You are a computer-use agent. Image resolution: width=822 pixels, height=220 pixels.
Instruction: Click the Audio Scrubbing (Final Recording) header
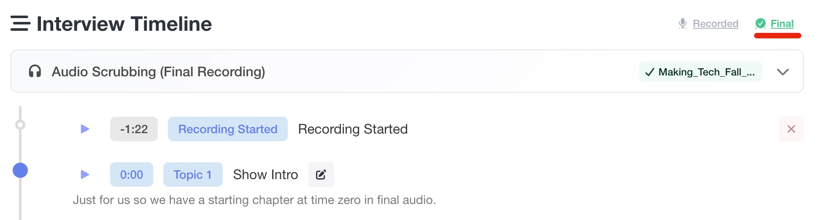click(x=158, y=72)
